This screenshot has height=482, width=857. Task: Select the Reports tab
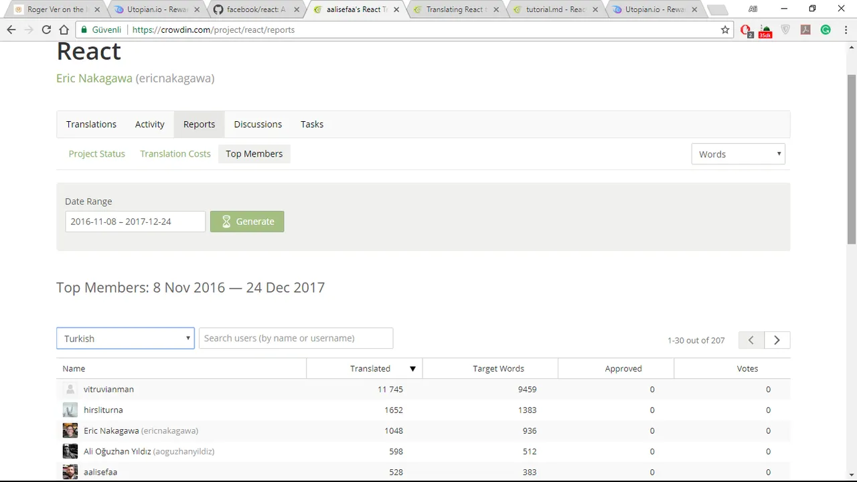(199, 125)
